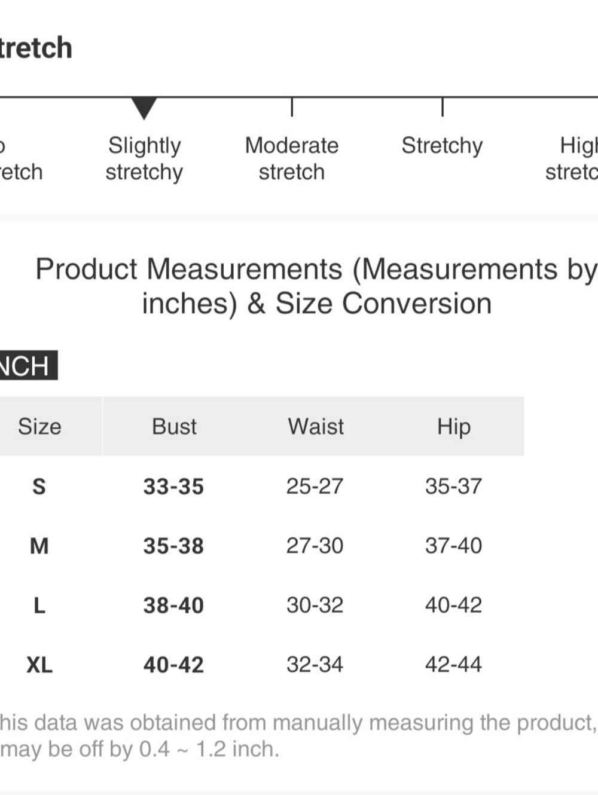Image resolution: width=598 pixels, height=795 pixels.
Task: Click hip value 40-42
Action: point(453,605)
